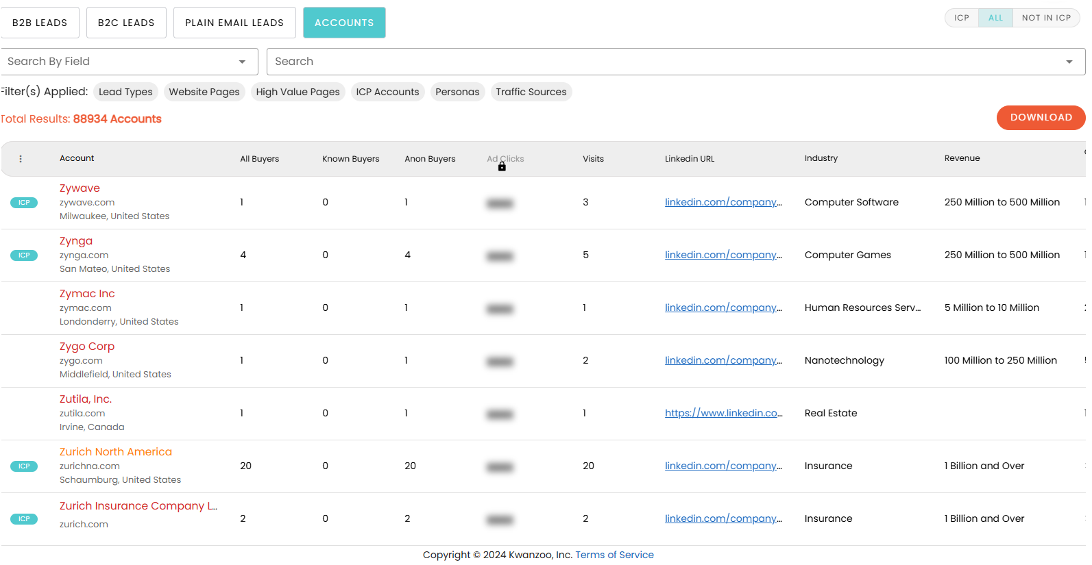The height and width of the screenshot is (565, 1092).
Task: Click the Nanotechnology industry cell
Action: (845, 360)
